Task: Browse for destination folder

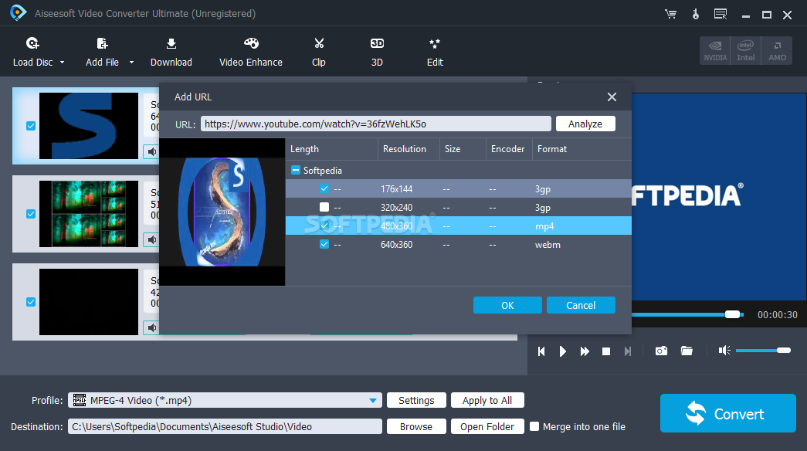Action: point(416,427)
